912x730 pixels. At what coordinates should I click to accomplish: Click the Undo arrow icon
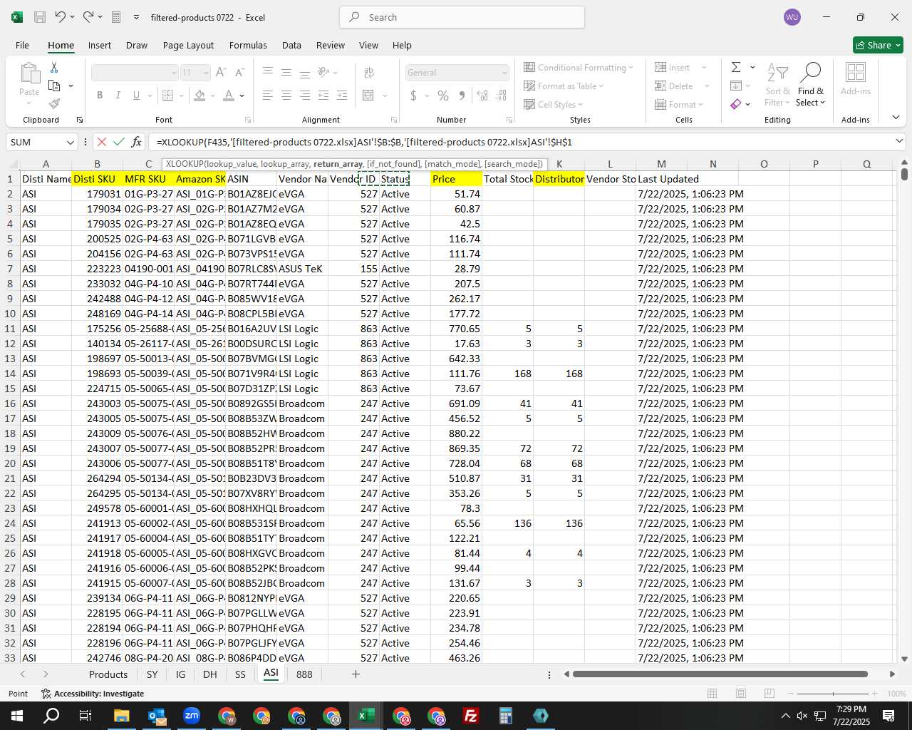point(61,17)
